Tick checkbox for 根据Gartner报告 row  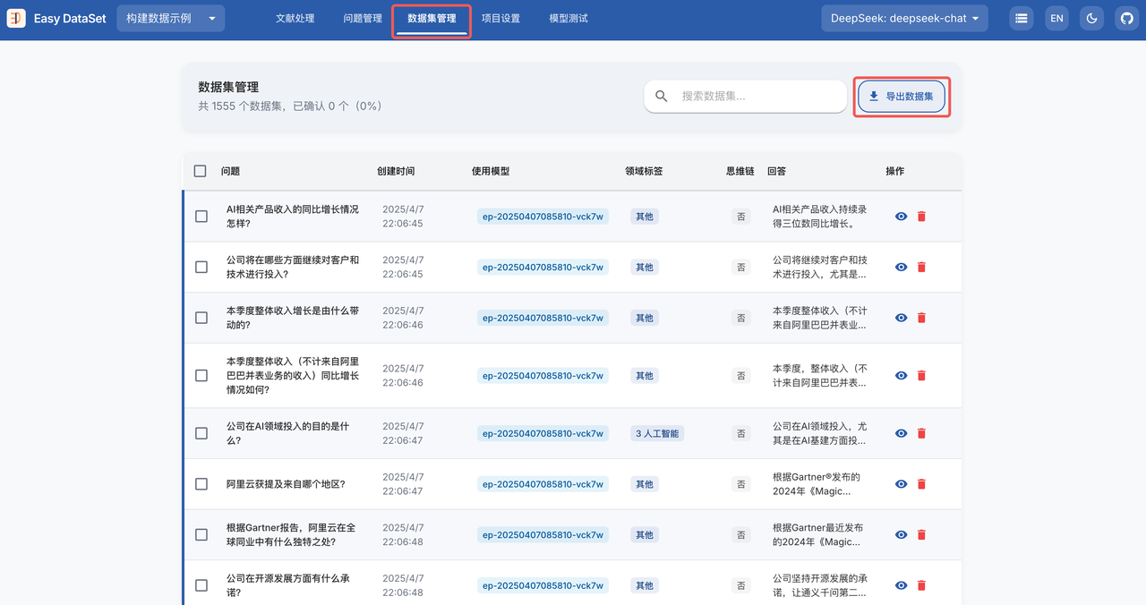point(201,535)
